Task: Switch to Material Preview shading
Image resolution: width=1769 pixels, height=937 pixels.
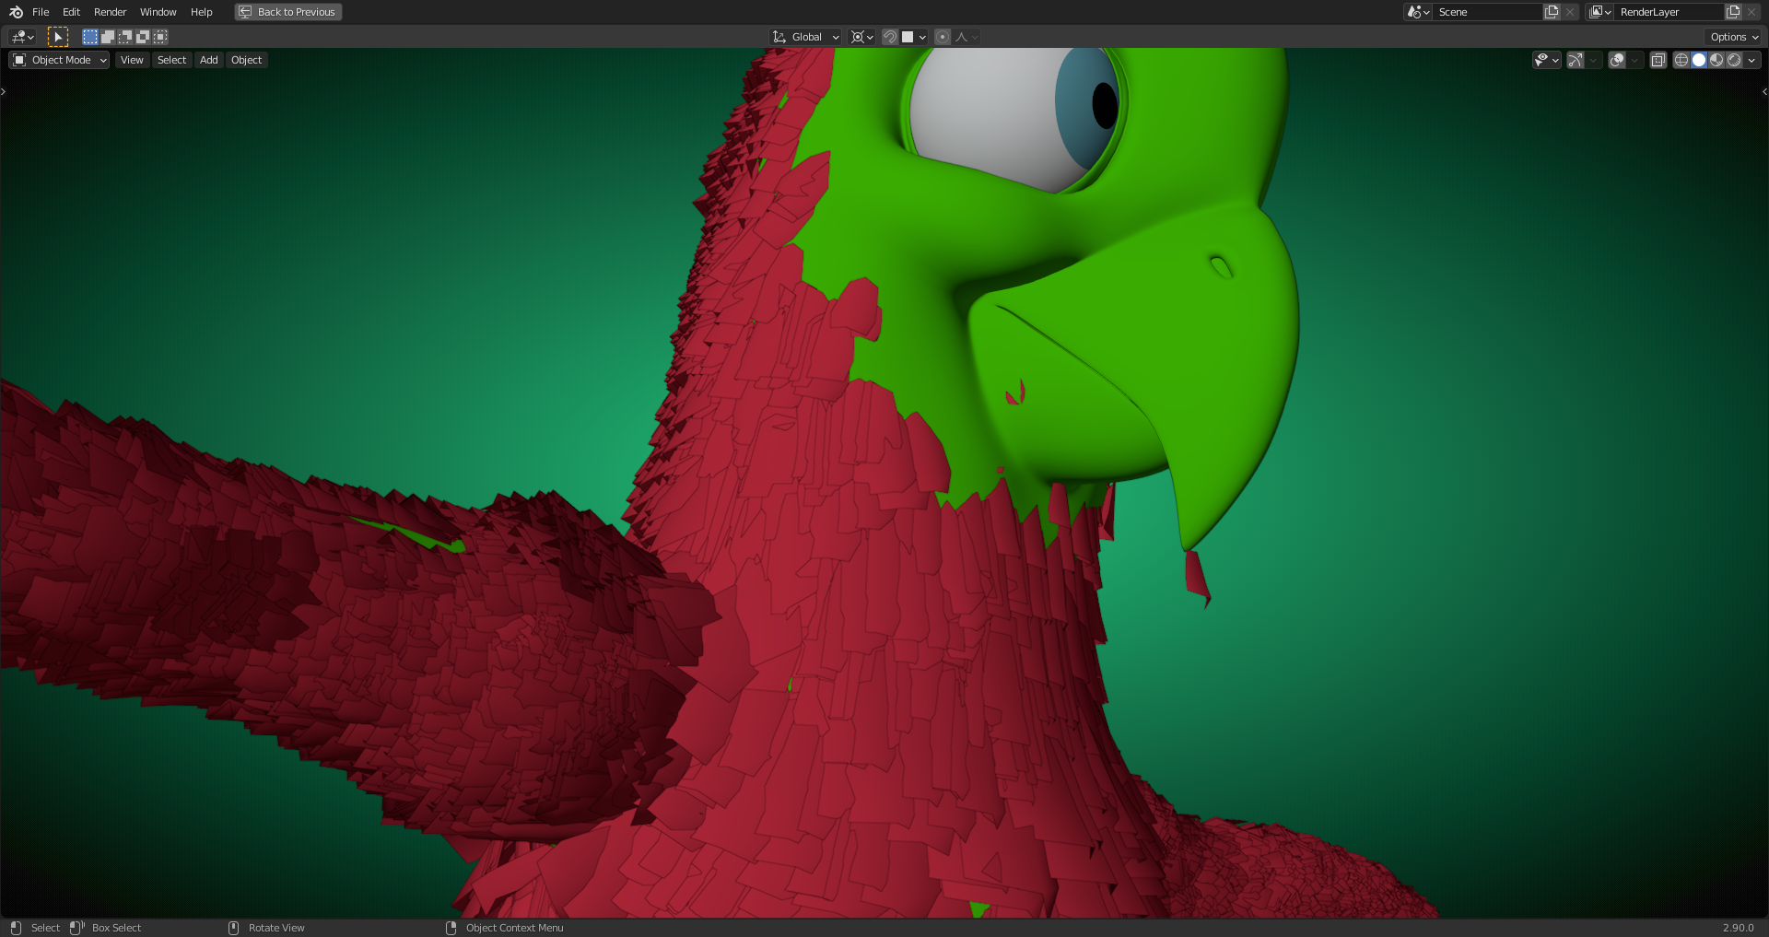Action: (x=1716, y=60)
